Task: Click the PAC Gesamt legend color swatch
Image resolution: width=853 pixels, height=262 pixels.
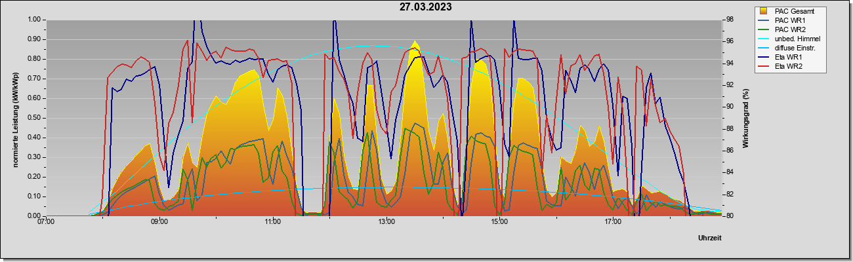Action: pyautogui.click(x=764, y=11)
